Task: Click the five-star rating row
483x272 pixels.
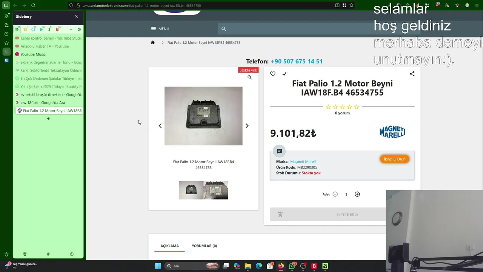Action: [342, 107]
